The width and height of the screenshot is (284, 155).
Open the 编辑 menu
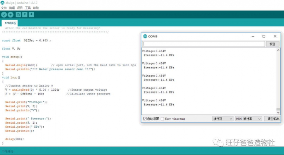12,8
